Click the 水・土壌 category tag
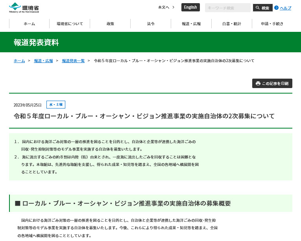The height and width of the screenshot is (241, 301). click(56, 105)
